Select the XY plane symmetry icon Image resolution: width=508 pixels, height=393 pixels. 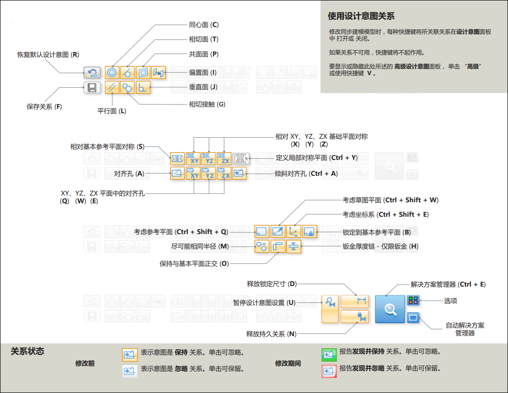pyautogui.click(x=193, y=158)
